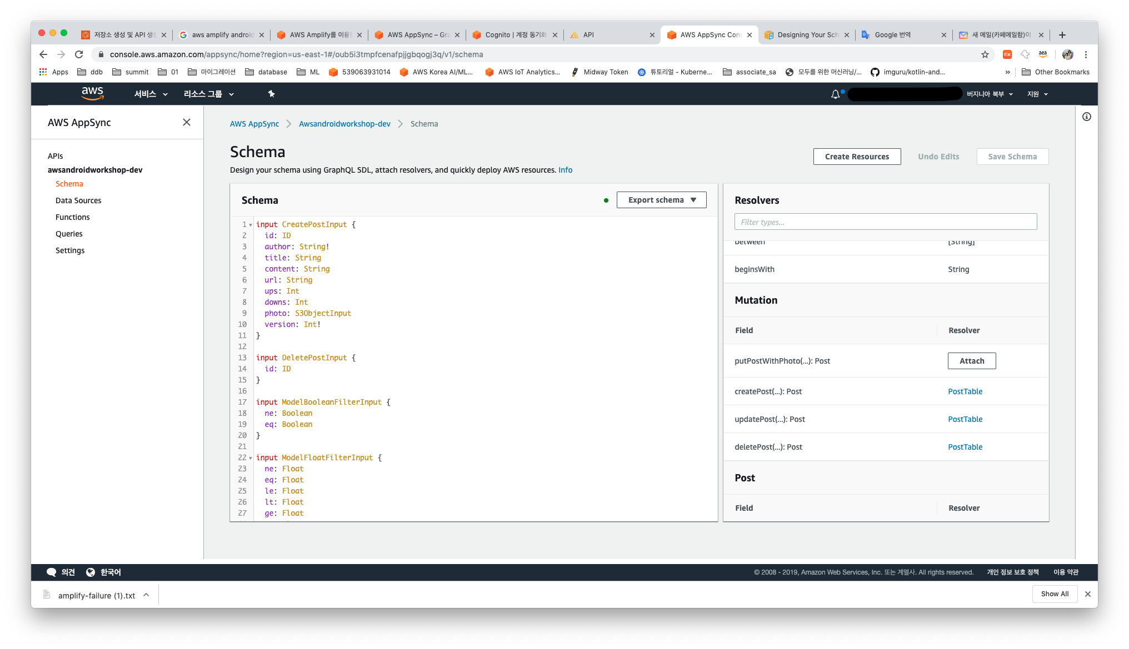1129x649 pixels.
Task: Open amplify-failure (1).txt download item
Action: [96, 595]
